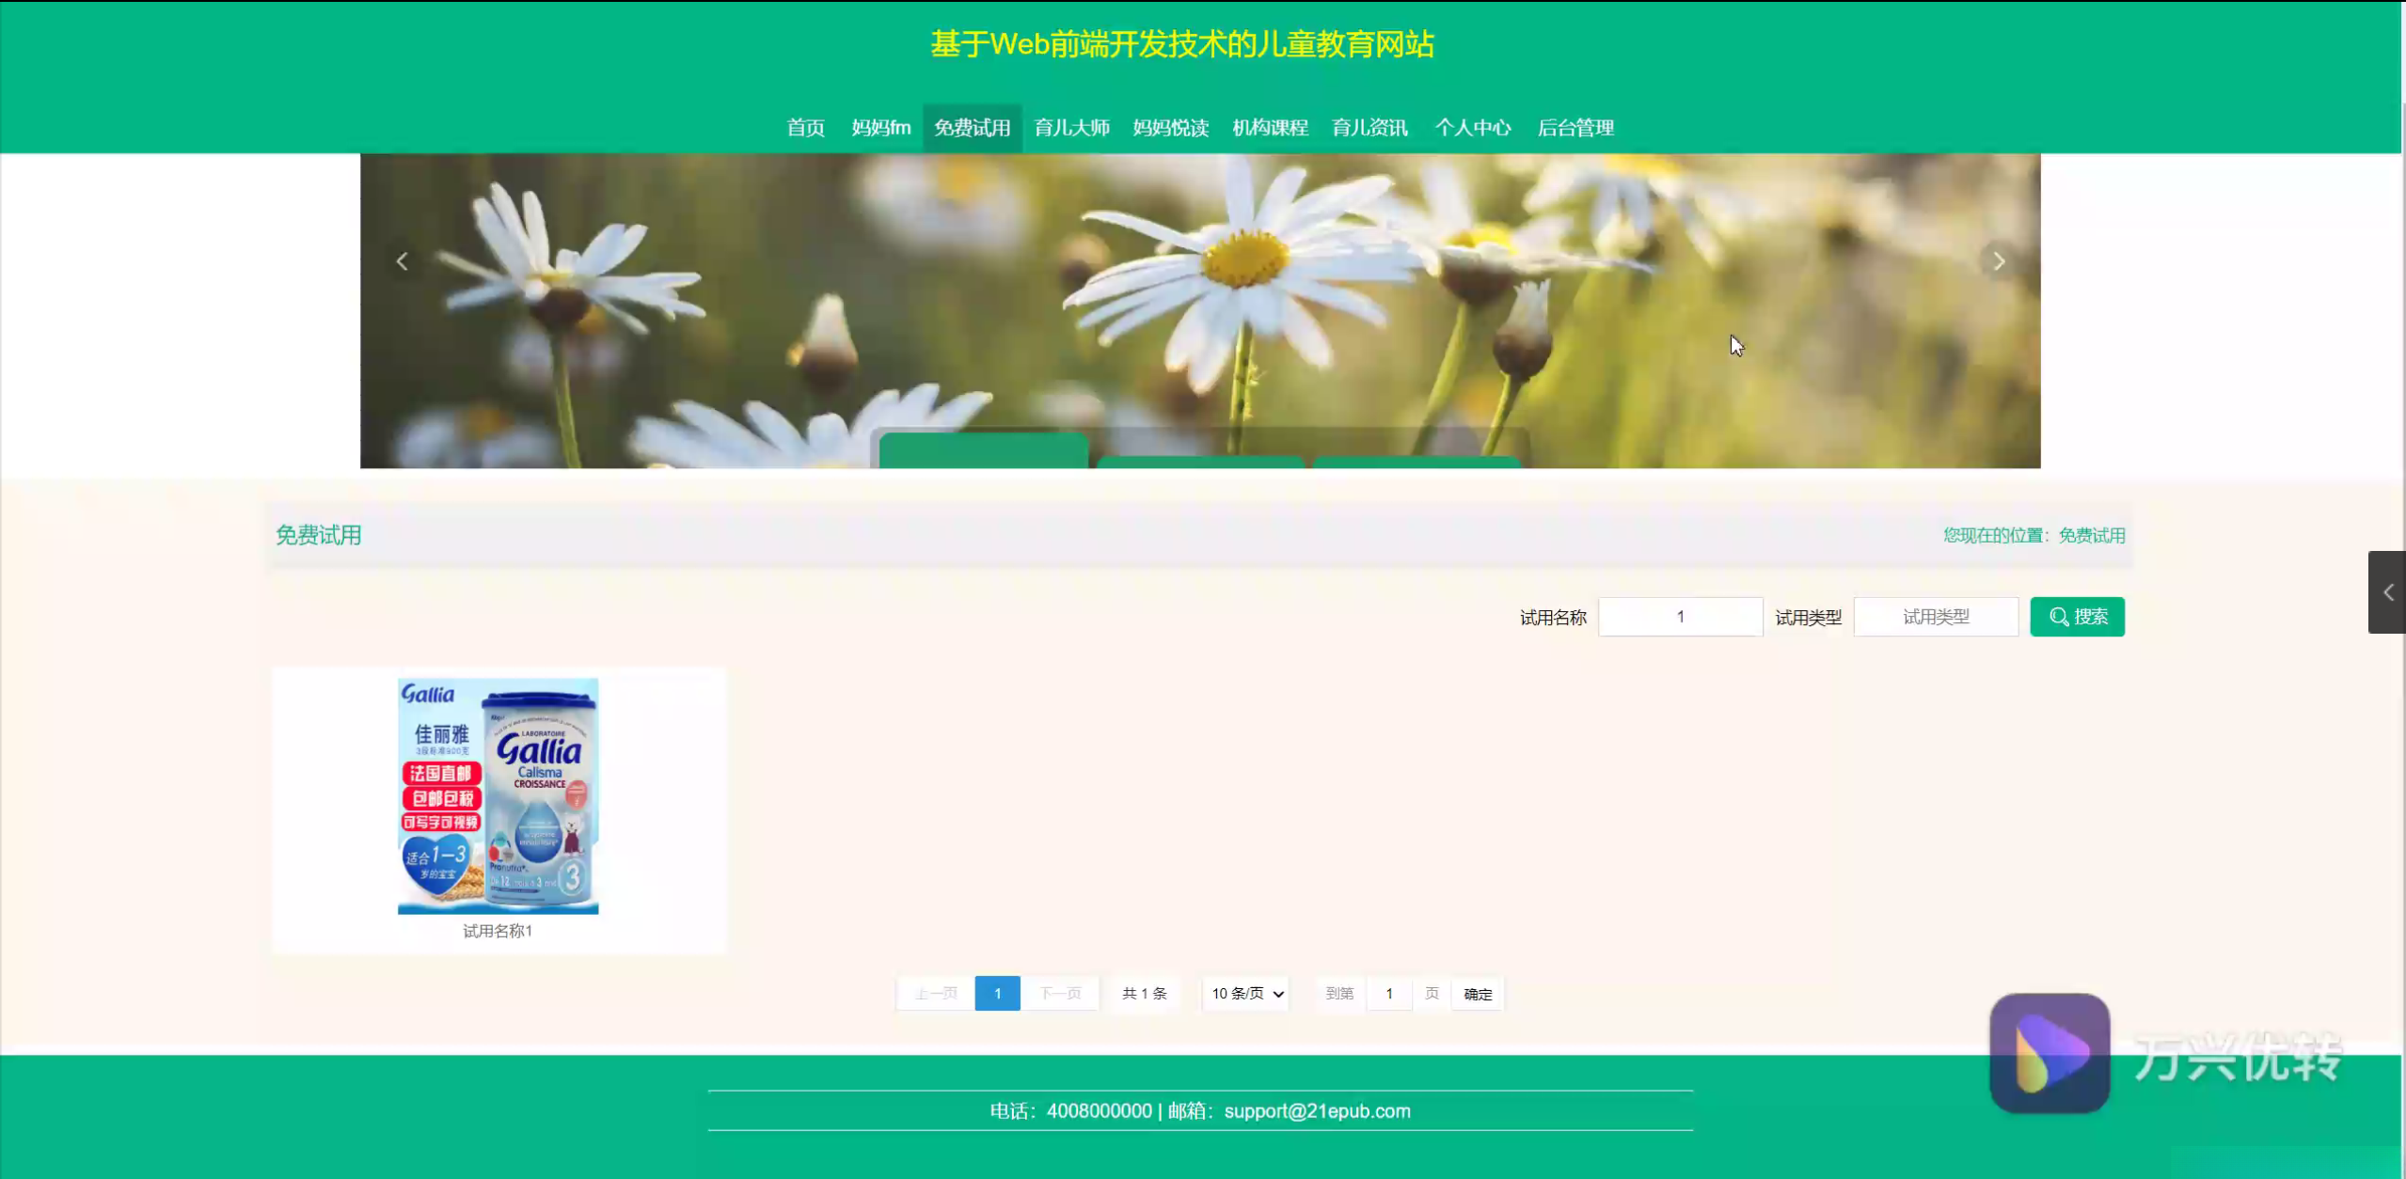The image size is (2406, 1179).
Task: Go to 妈妈fm navigation item
Action: pos(880,128)
